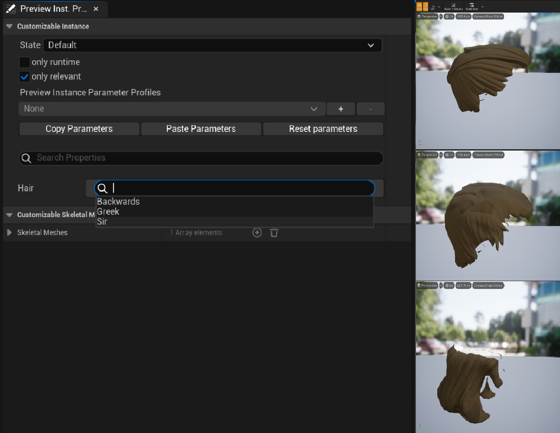
Task: Close the Preview Inst. Pr... tab
Action: (96, 9)
